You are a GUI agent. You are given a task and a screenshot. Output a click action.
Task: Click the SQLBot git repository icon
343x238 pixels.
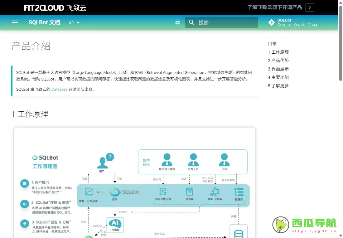point(272,22)
